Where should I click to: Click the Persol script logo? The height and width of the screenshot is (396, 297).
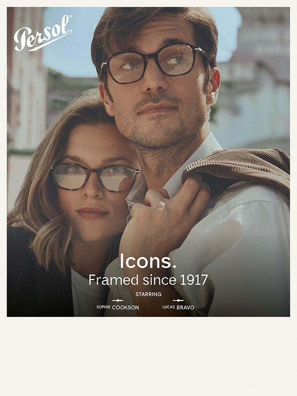click(43, 33)
